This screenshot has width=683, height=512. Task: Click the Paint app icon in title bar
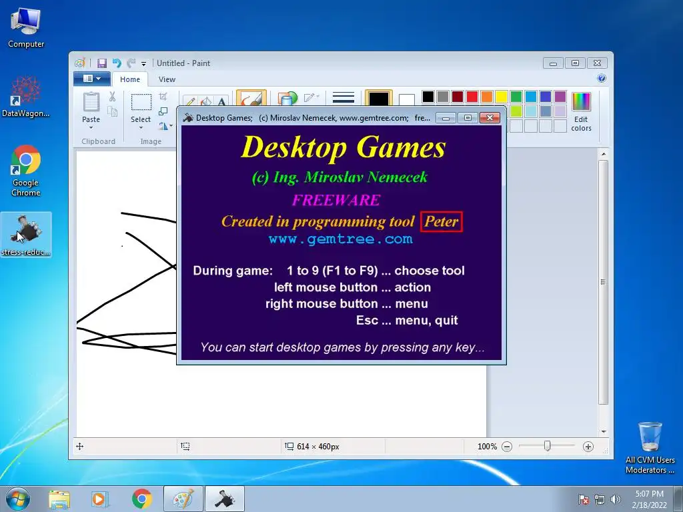[x=80, y=63]
